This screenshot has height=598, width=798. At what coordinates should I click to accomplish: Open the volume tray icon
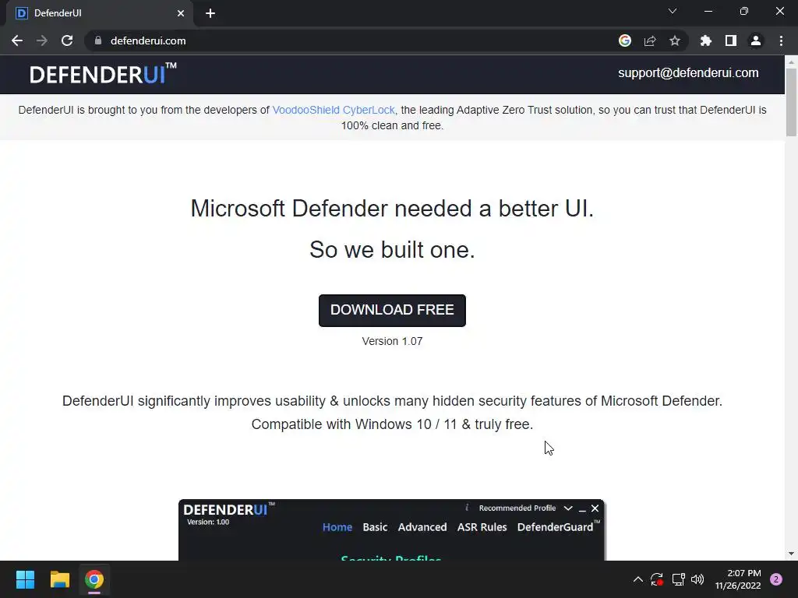pyautogui.click(x=697, y=579)
